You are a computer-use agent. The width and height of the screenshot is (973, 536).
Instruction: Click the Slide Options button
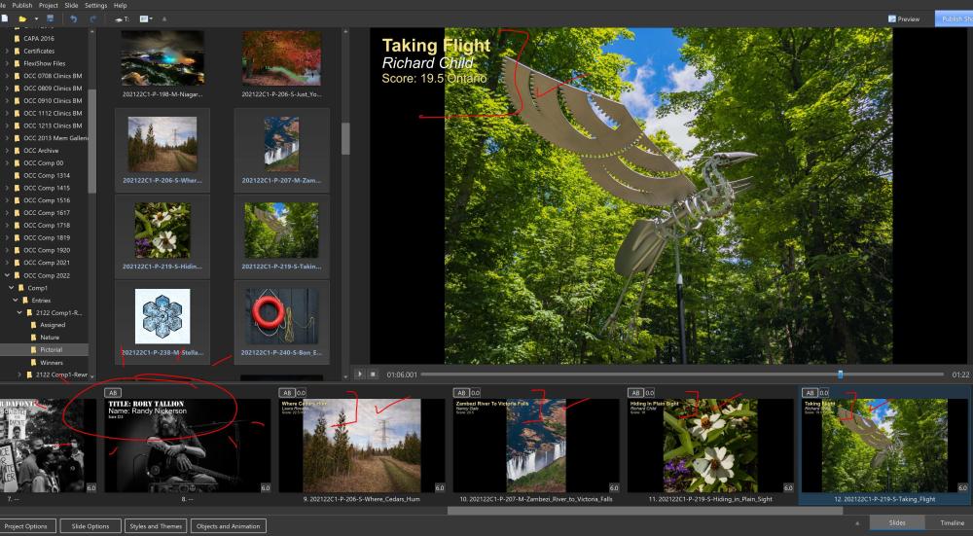pos(90,526)
